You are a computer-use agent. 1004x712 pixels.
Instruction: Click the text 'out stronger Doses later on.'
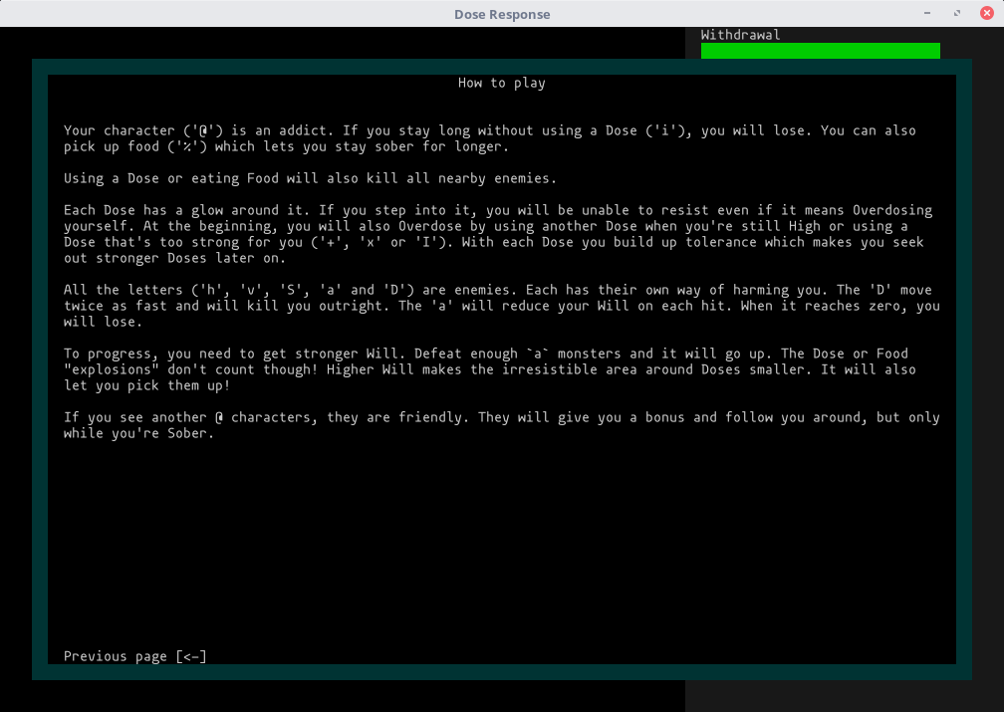[x=175, y=258]
